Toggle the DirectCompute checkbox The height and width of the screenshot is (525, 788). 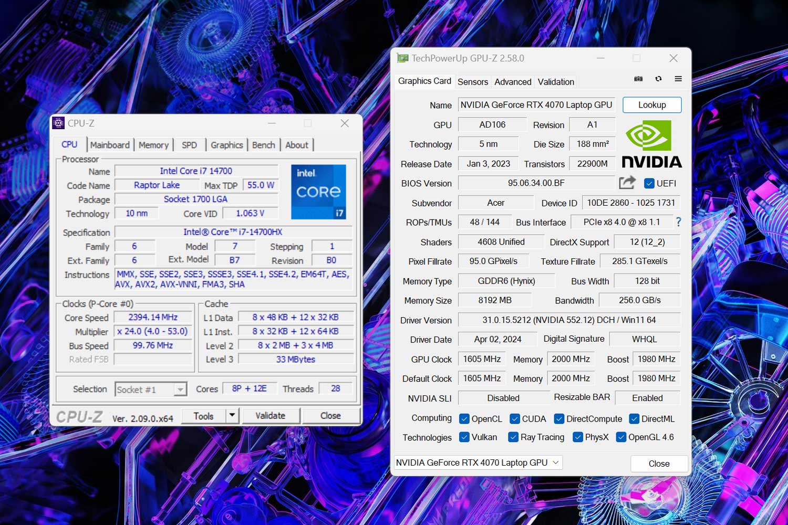pos(559,419)
